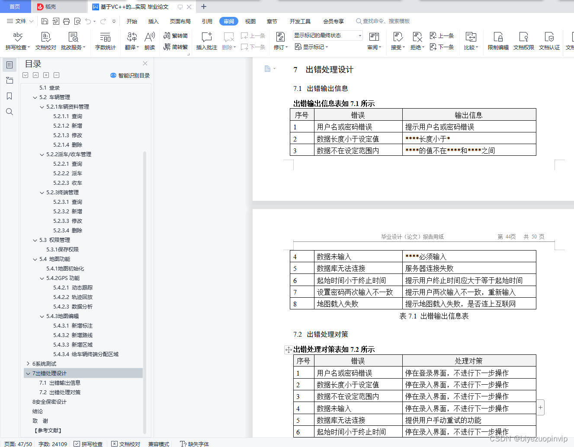Expand the 6系统测试 outline node
The height and width of the screenshot is (447, 574).
(x=29, y=363)
